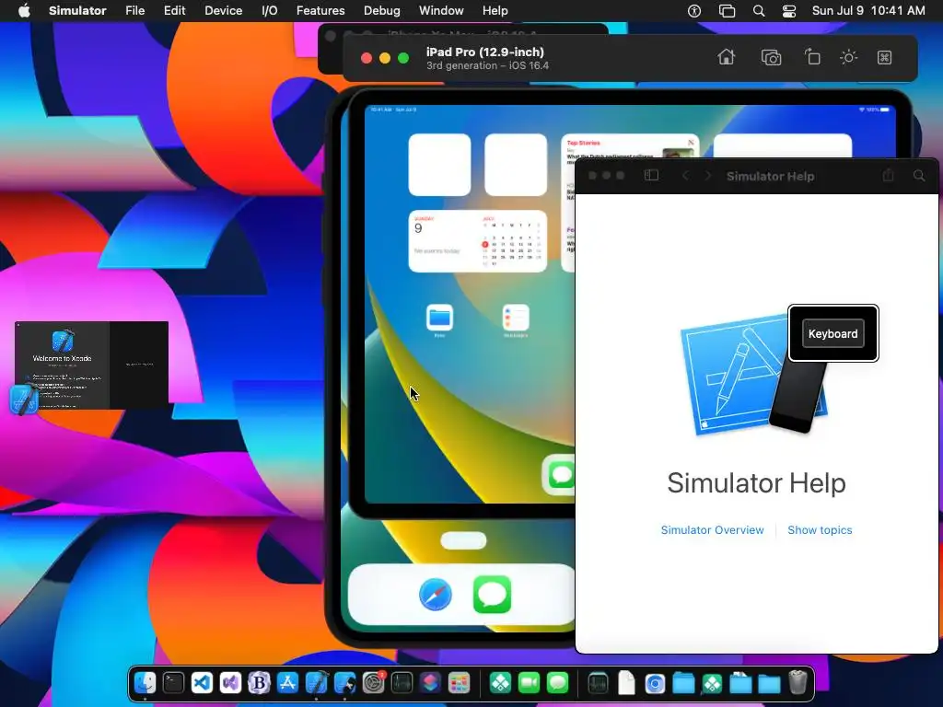Open the Apple menu
This screenshot has width=943, height=707.
tap(24, 11)
